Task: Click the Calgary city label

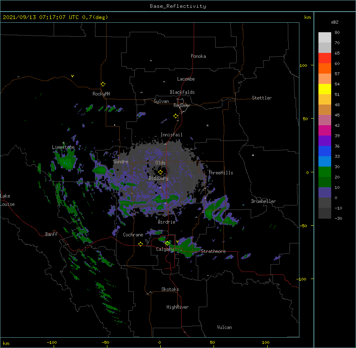Action: [165, 249]
